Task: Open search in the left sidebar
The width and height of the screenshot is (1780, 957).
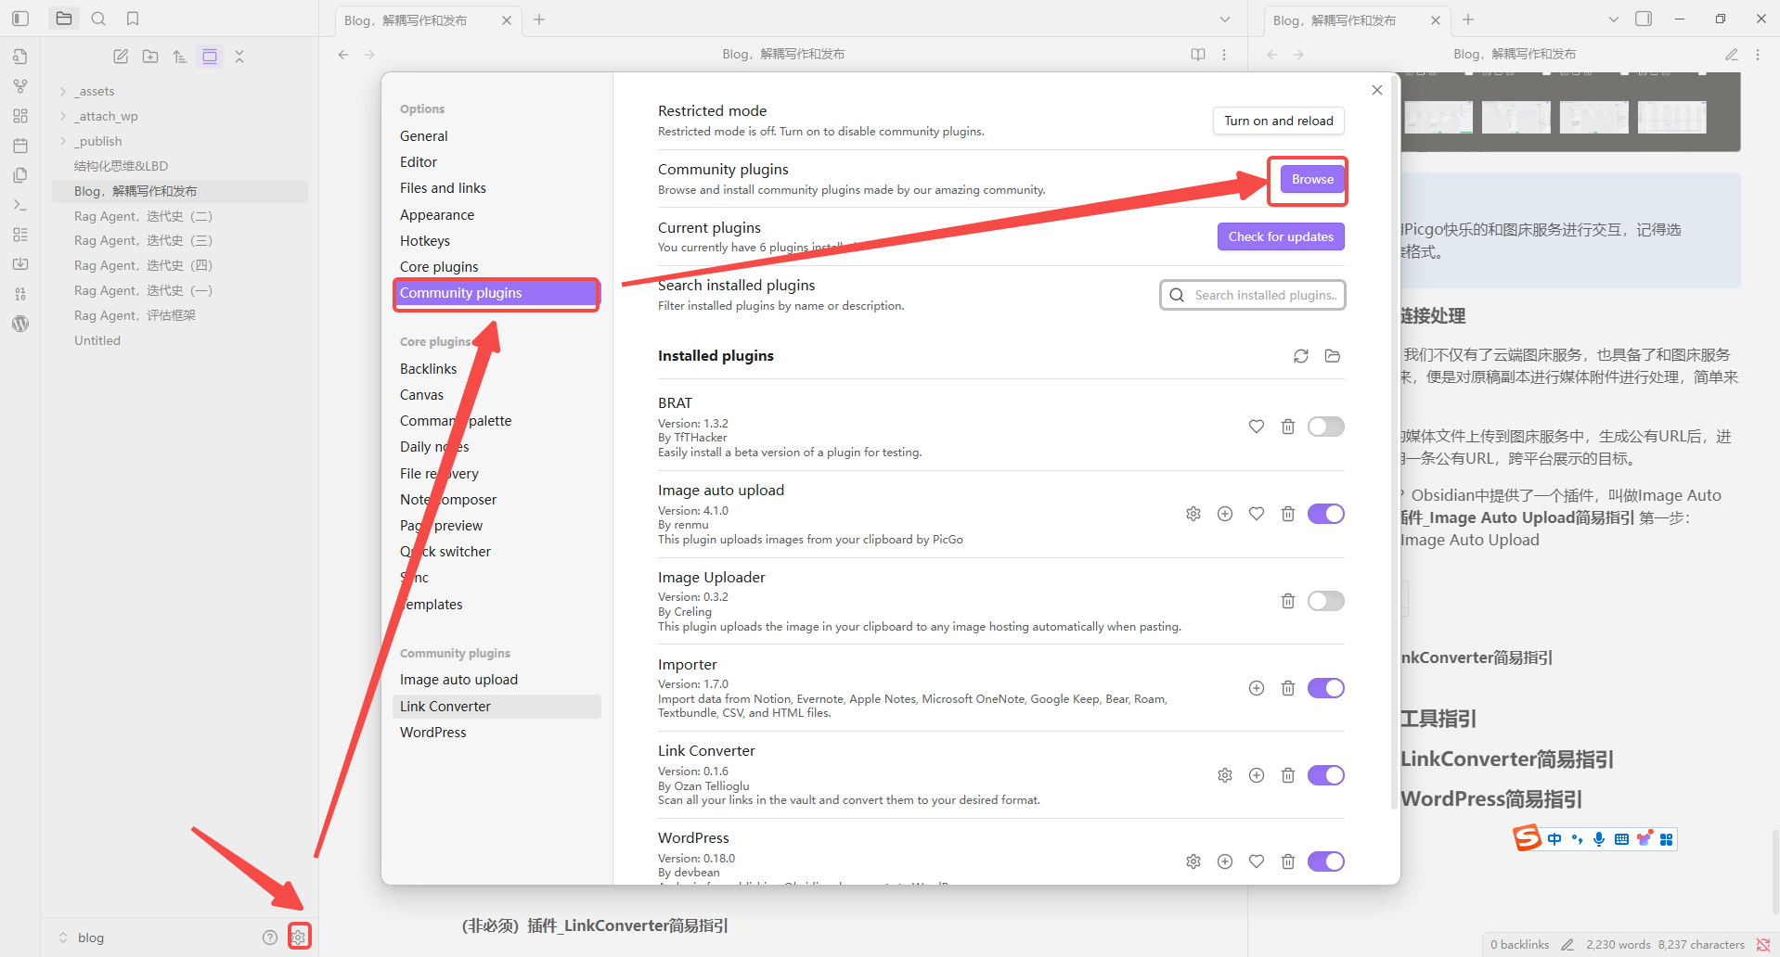Action: coord(98,19)
